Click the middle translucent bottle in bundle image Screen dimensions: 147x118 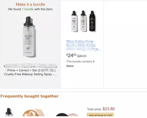click(84, 21)
